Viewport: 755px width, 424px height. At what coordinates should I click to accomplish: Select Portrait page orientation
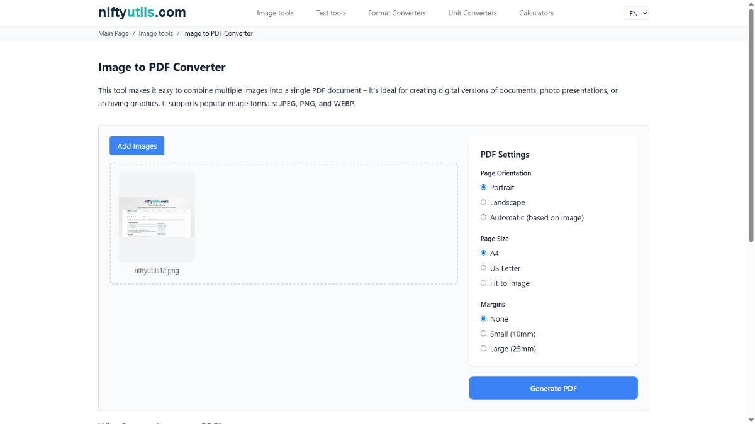tap(484, 187)
